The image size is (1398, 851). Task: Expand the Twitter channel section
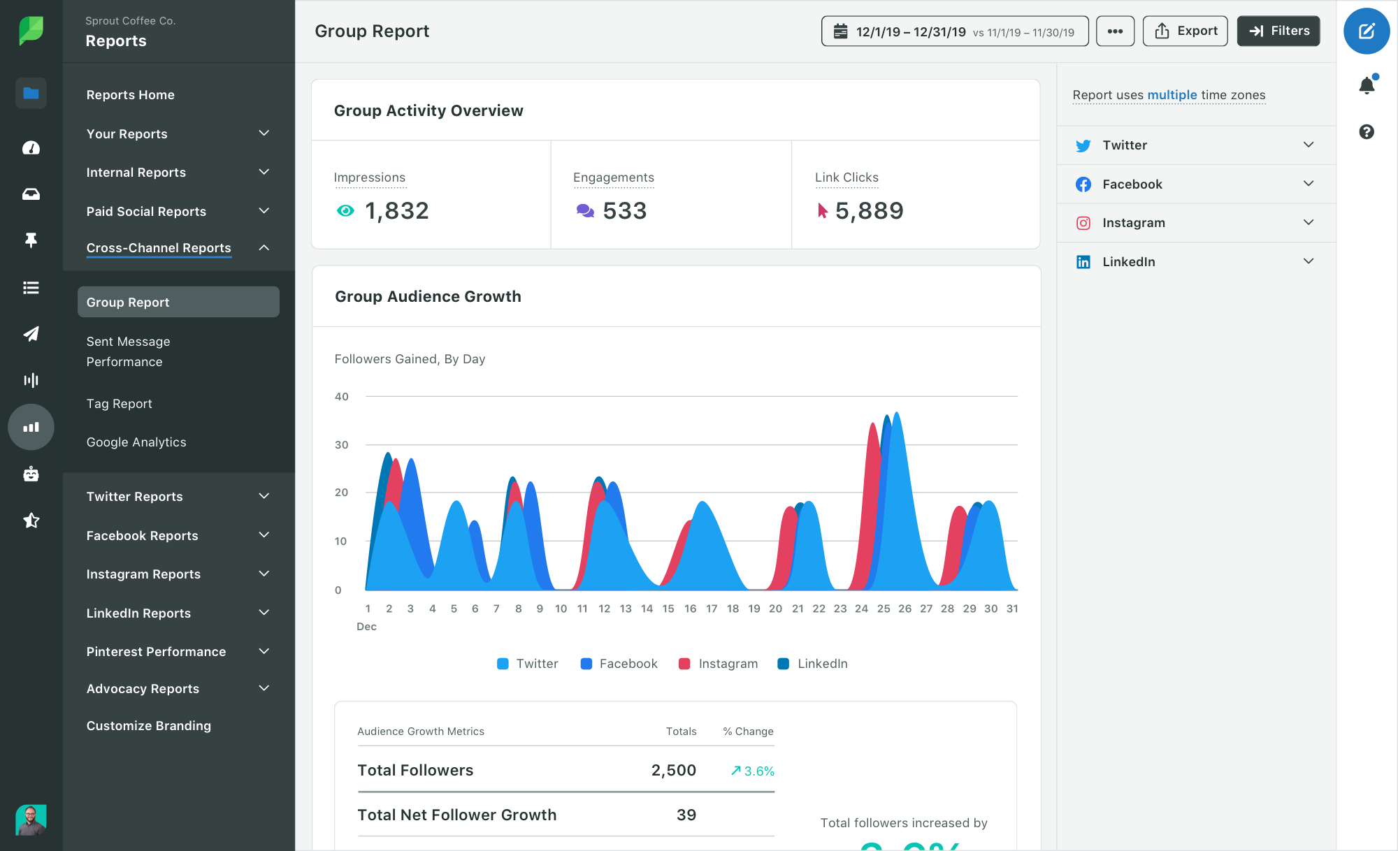(x=1309, y=144)
